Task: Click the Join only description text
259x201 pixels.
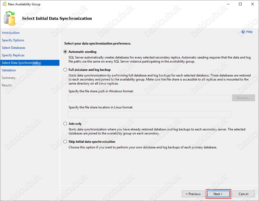Action: [x=157, y=131]
